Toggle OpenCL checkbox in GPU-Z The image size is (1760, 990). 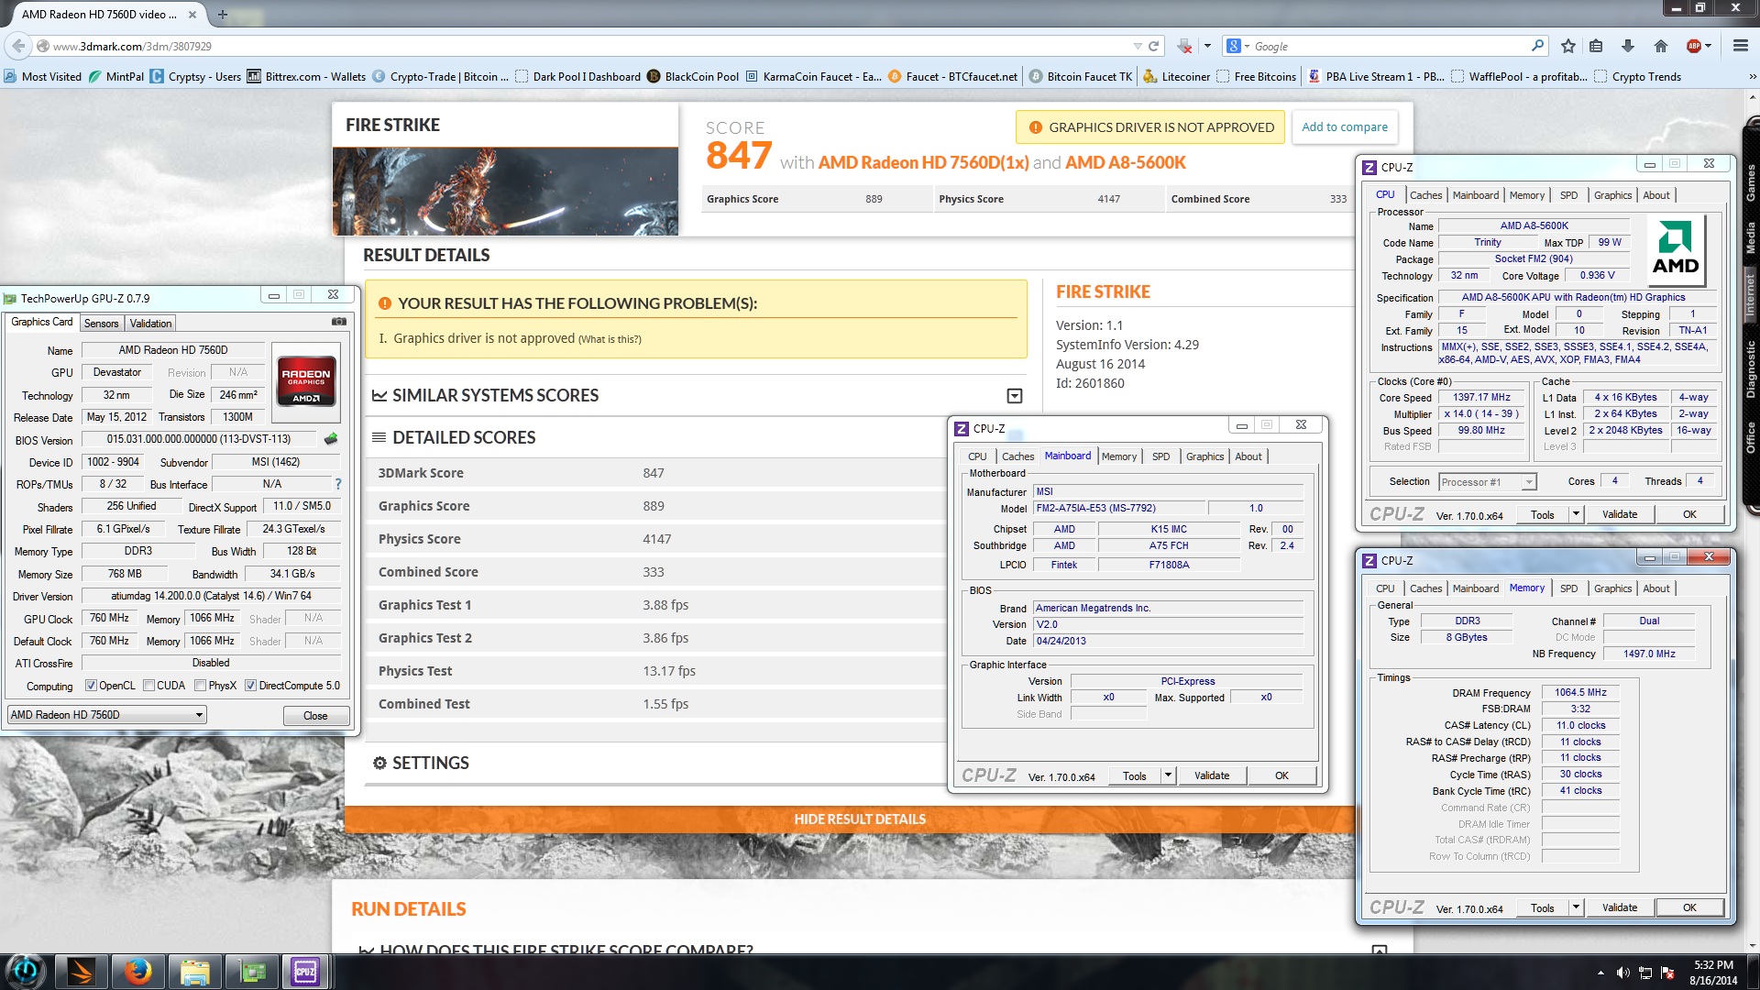click(91, 686)
